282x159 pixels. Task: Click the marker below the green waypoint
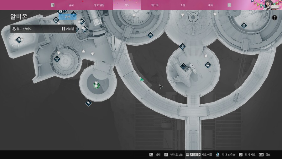pos(88,102)
